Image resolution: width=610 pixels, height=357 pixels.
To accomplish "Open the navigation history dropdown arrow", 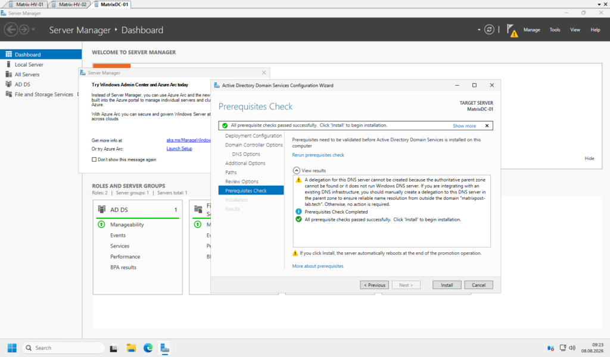I will [x=33, y=30].
